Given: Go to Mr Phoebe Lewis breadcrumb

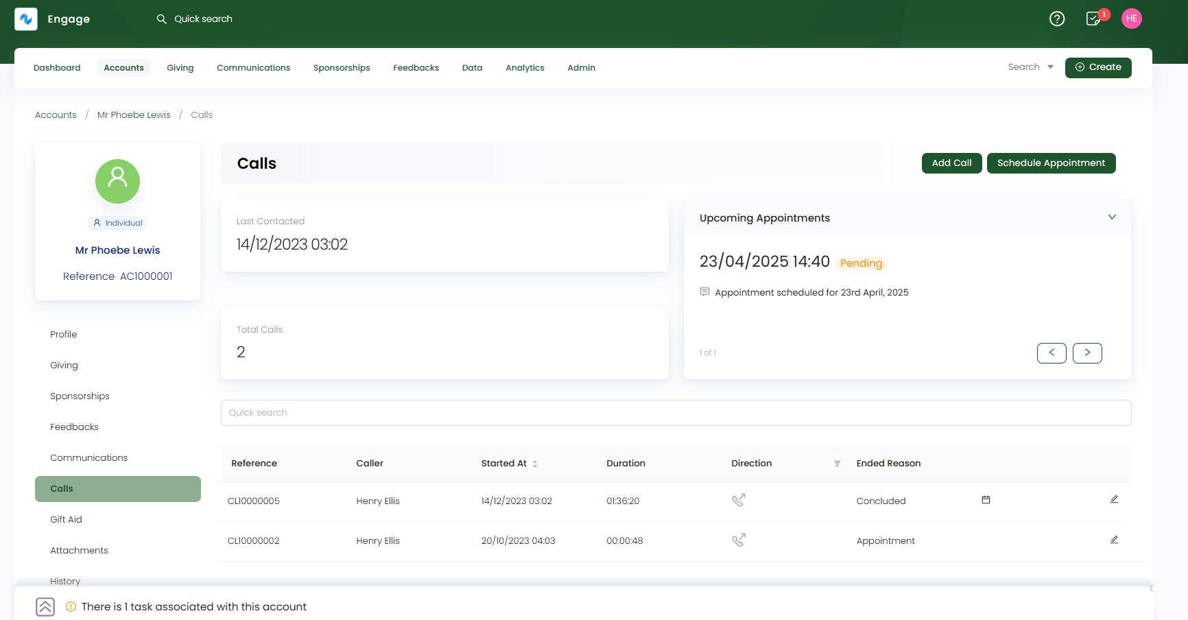Looking at the screenshot, I should (134, 115).
